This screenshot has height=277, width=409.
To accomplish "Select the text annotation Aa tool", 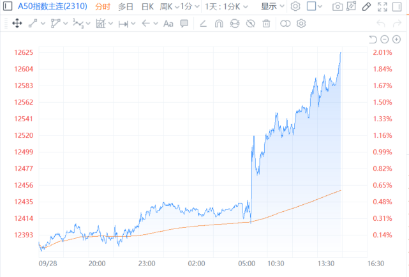I will (168, 24).
